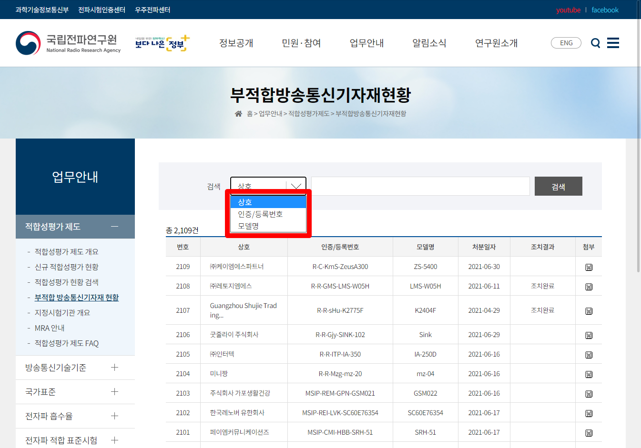The image size is (641, 448).
Task: Open 적합성평가 현황 검색 sidebar item
Action: click(x=66, y=282)
